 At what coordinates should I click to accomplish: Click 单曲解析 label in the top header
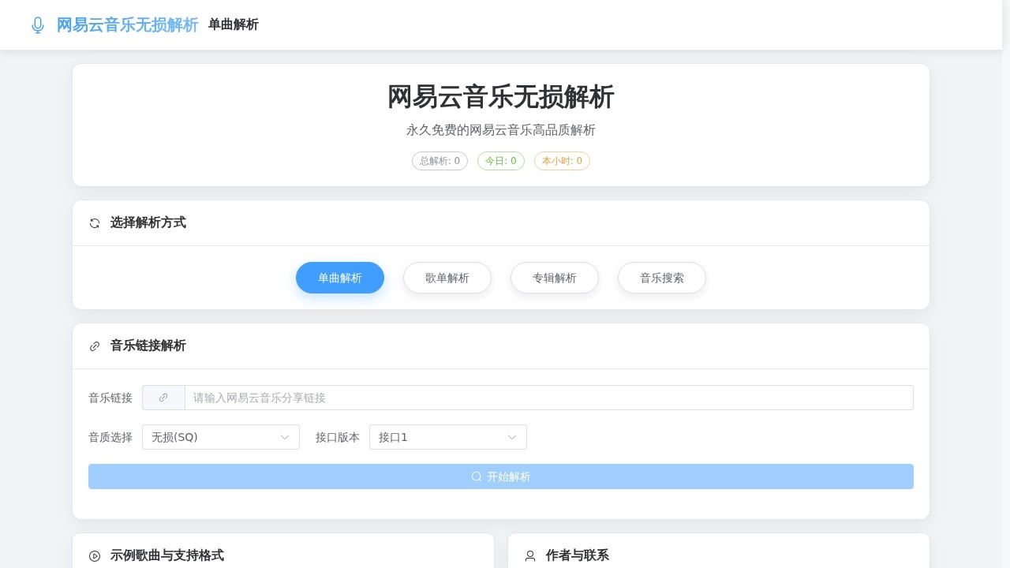234,24
